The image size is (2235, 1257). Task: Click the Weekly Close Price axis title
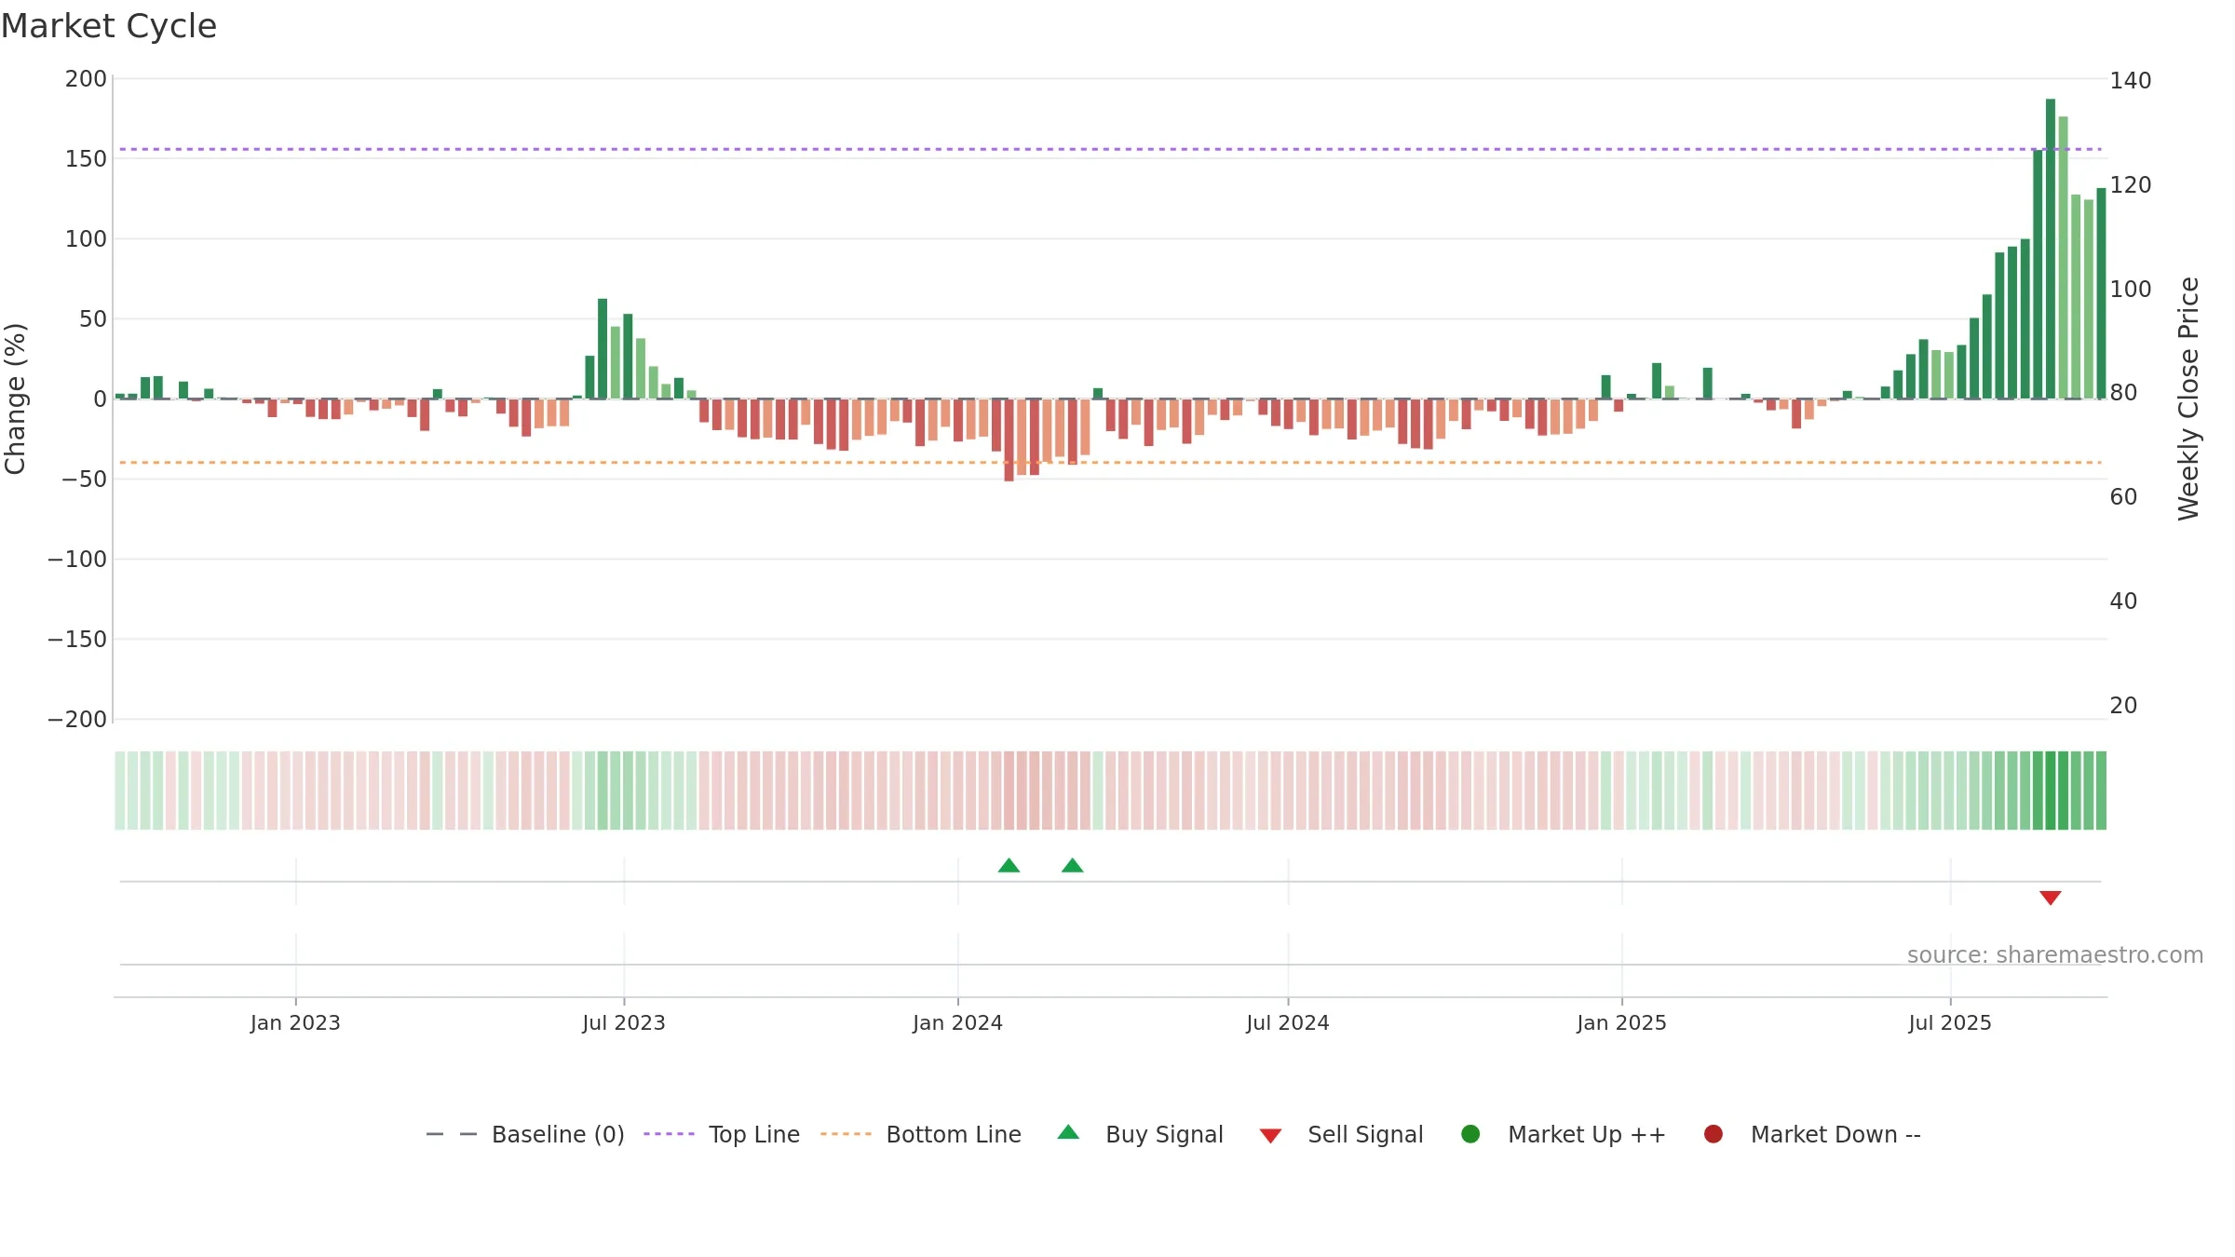[x=2188, y=399]
